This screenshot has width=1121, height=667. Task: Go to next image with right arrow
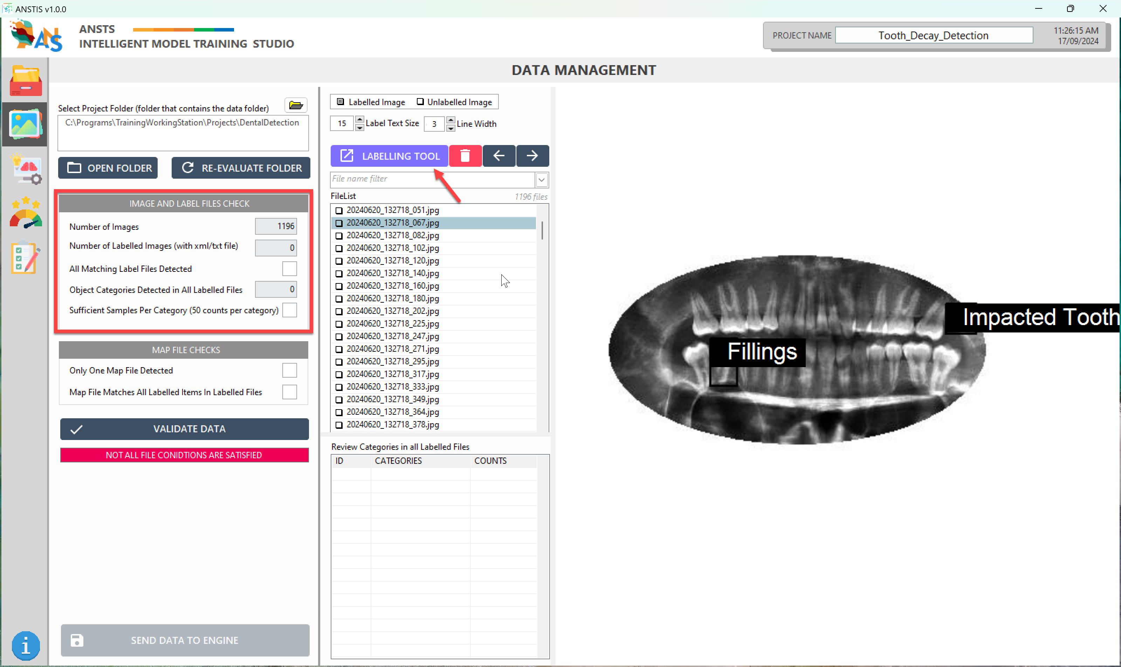tap(532, 156)
